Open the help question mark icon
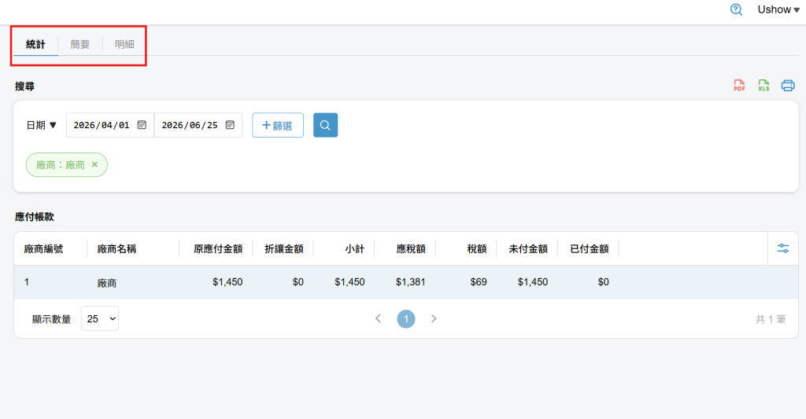This screenshot has height=419, width=806. pyautogui.click(x=736, y=9)
